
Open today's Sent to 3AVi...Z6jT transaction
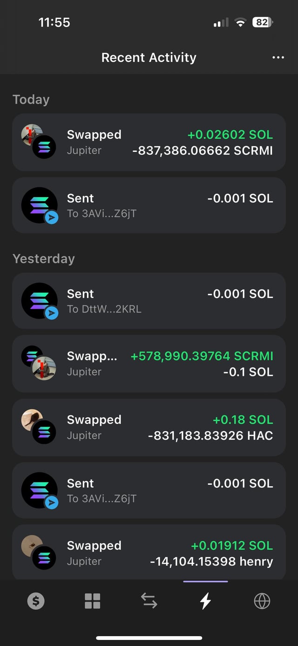coord(149,205)
